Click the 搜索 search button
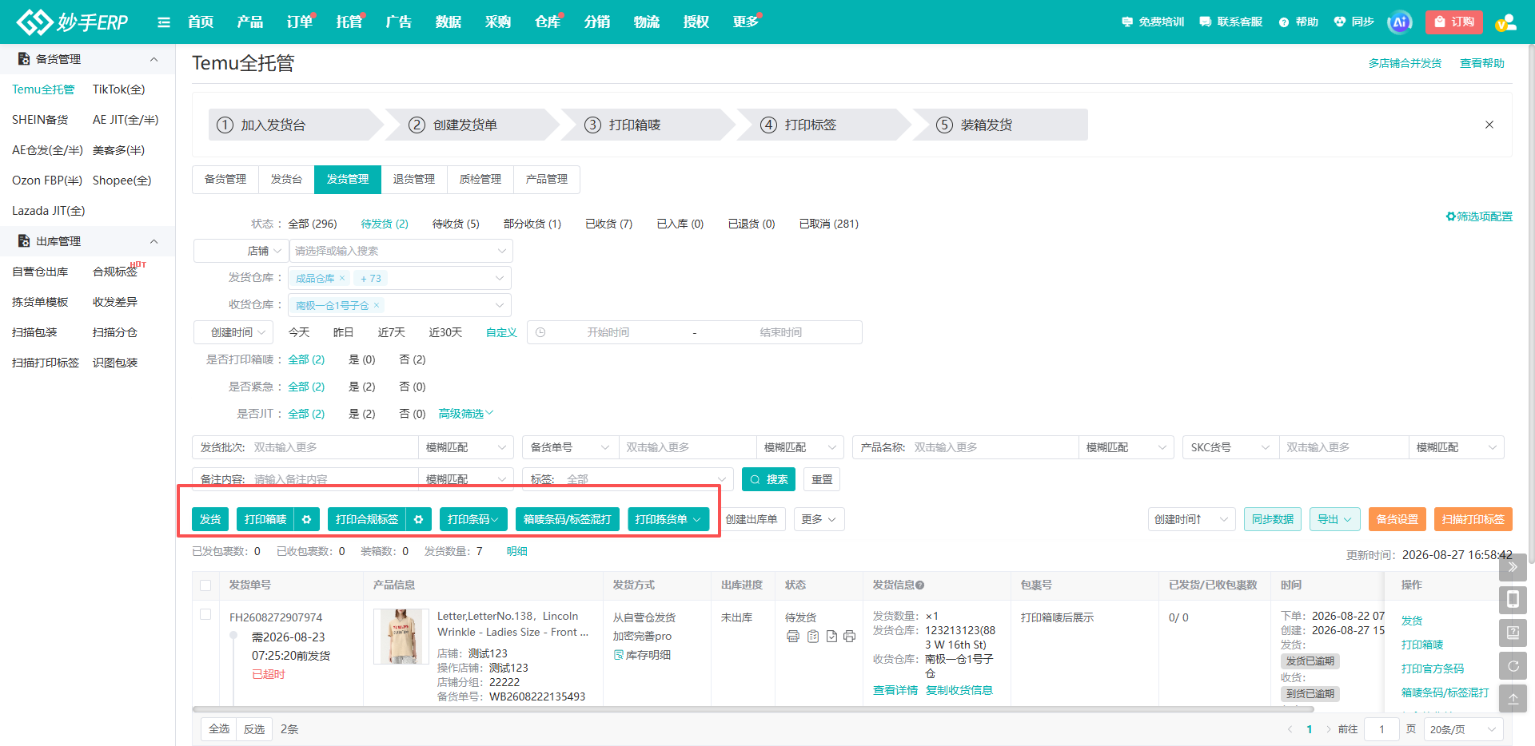 coord(769,479)
